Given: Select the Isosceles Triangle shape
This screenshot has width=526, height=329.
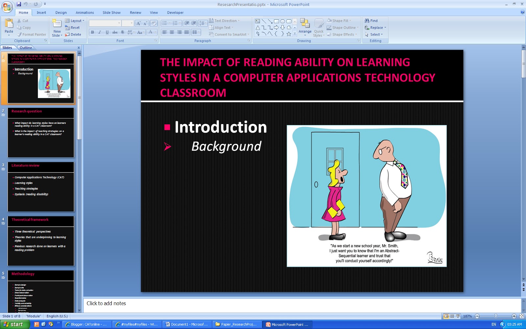Looking at the screenshot, I should [258, 28].
